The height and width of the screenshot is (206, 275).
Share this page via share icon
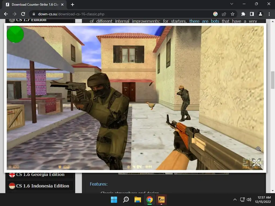pyautogui.click(x=224, y=14)
